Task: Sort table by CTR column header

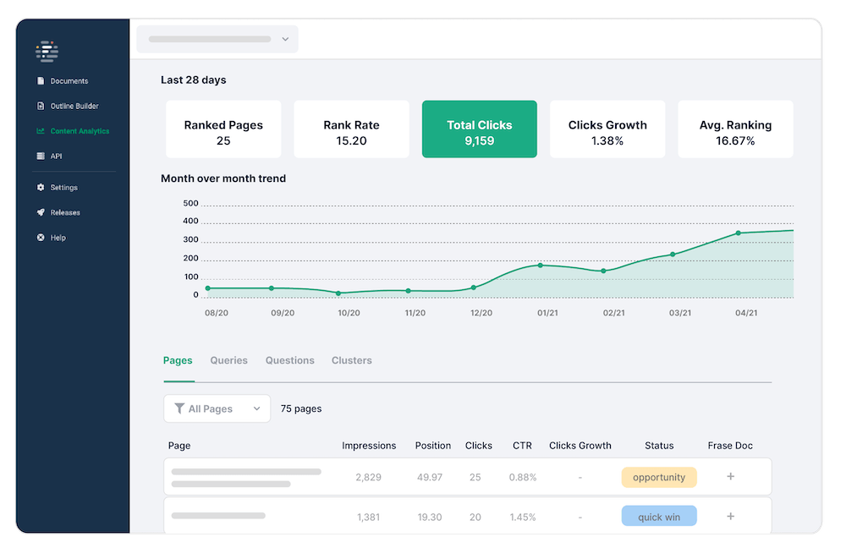Action: pos(522,446)
